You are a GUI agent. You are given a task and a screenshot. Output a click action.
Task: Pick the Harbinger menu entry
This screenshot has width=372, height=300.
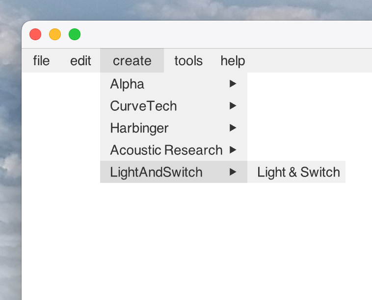tap(139, 128)
